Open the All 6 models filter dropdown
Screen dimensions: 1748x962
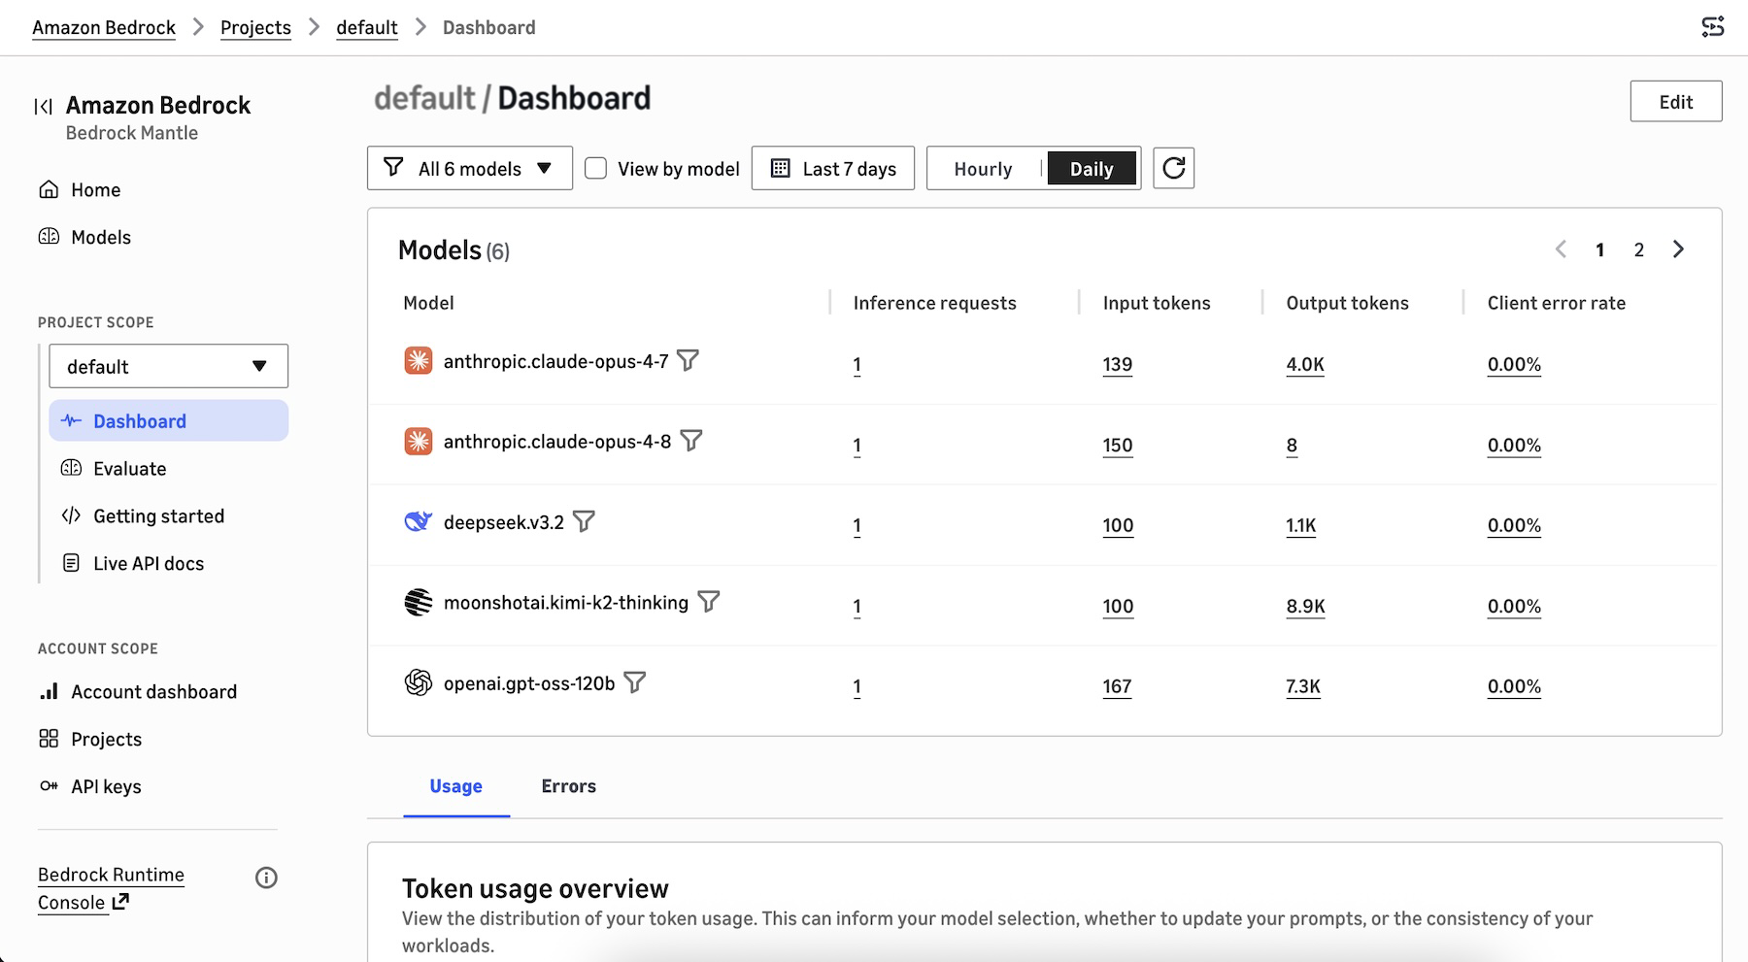point(470,168)
